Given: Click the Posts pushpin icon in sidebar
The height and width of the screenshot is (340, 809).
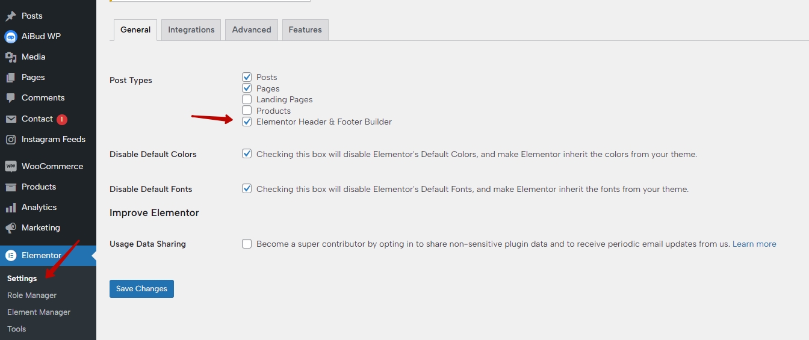Looking at the screenshot, I should coord(10,16).
